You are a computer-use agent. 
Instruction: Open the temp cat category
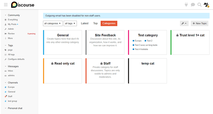148,63
